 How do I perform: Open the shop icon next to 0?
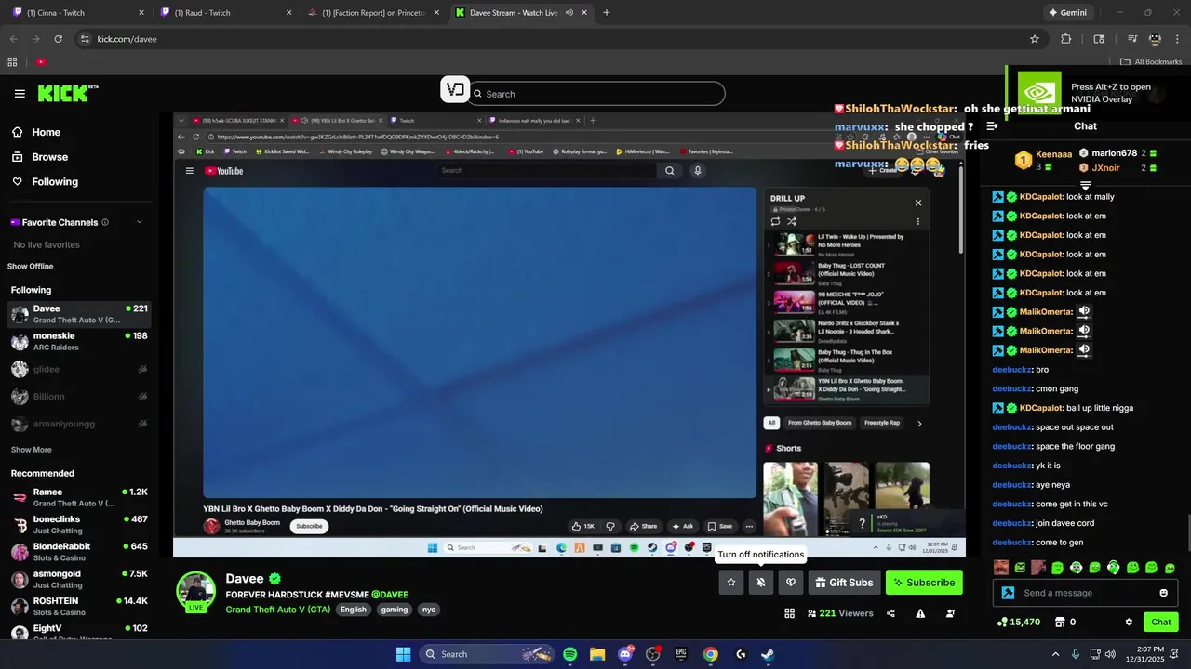1059,623
